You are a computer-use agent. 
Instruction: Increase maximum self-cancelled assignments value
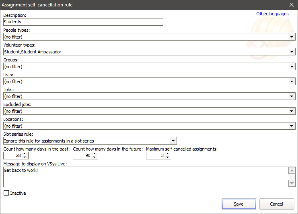(x=168, y=154)
